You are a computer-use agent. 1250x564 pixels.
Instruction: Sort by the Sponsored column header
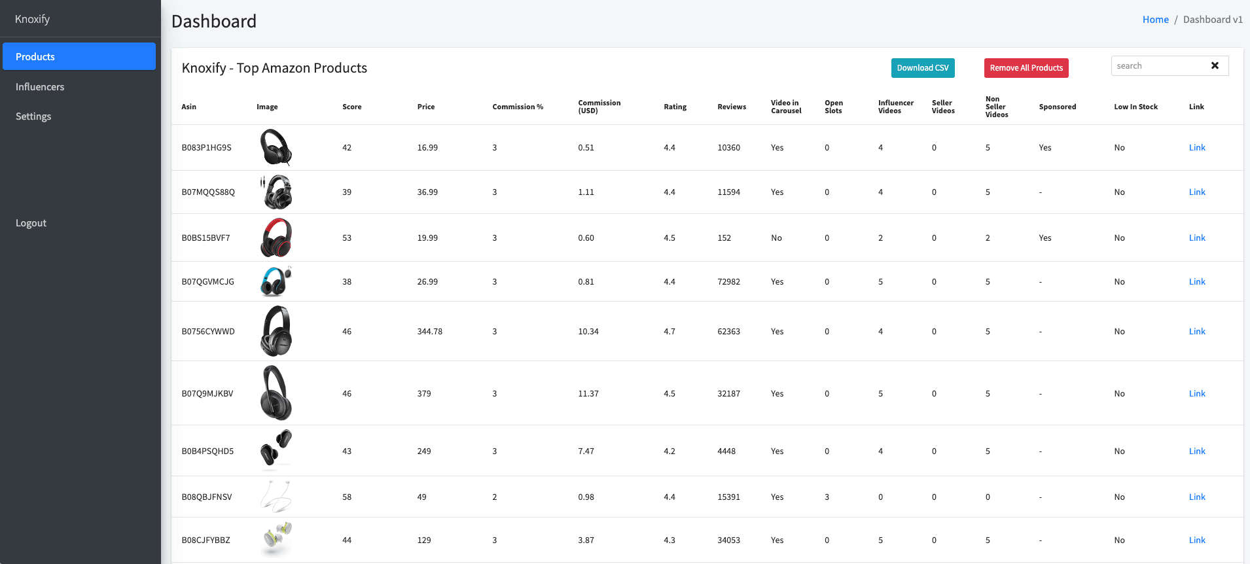(1057, 107)
